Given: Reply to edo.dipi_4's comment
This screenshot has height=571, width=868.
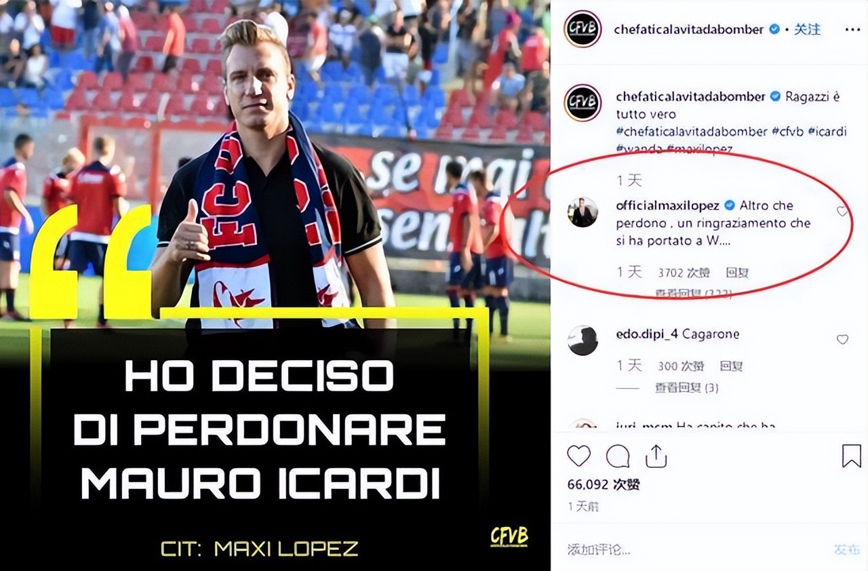Looking at the screenshot, I should coord(731,366).
